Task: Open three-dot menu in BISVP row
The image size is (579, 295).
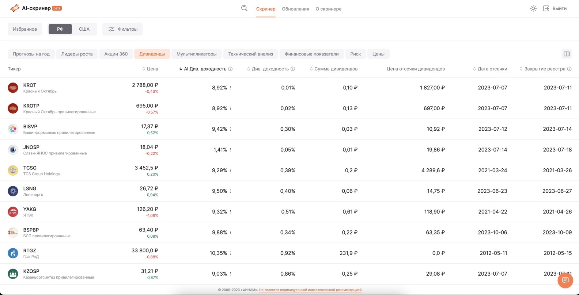Action: (230, 129)
